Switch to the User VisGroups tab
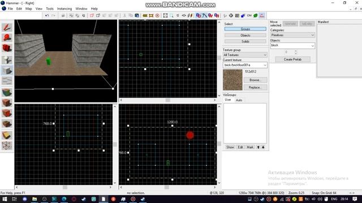Screen dimensions: 362x203 tap(228, 100)
